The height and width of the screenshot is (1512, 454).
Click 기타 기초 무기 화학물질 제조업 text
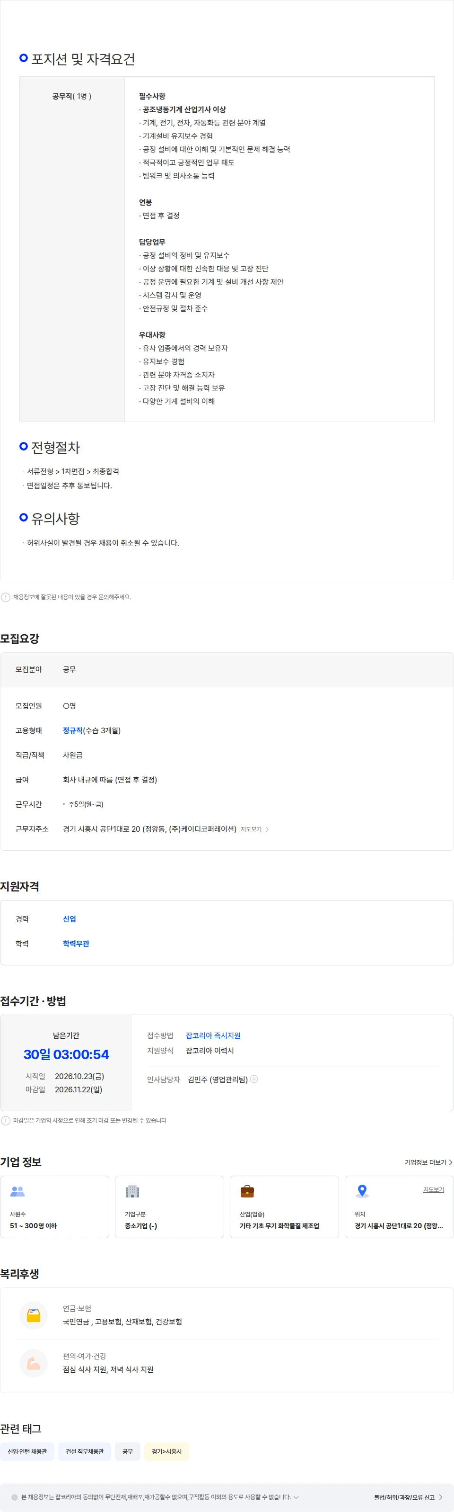point(279,1225)
